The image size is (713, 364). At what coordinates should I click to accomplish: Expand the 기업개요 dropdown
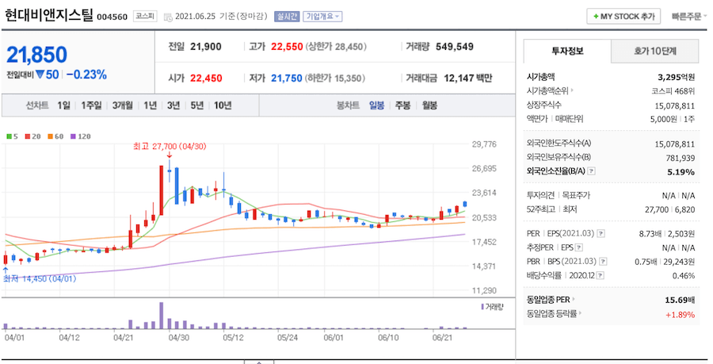click(x=322, y=17)
